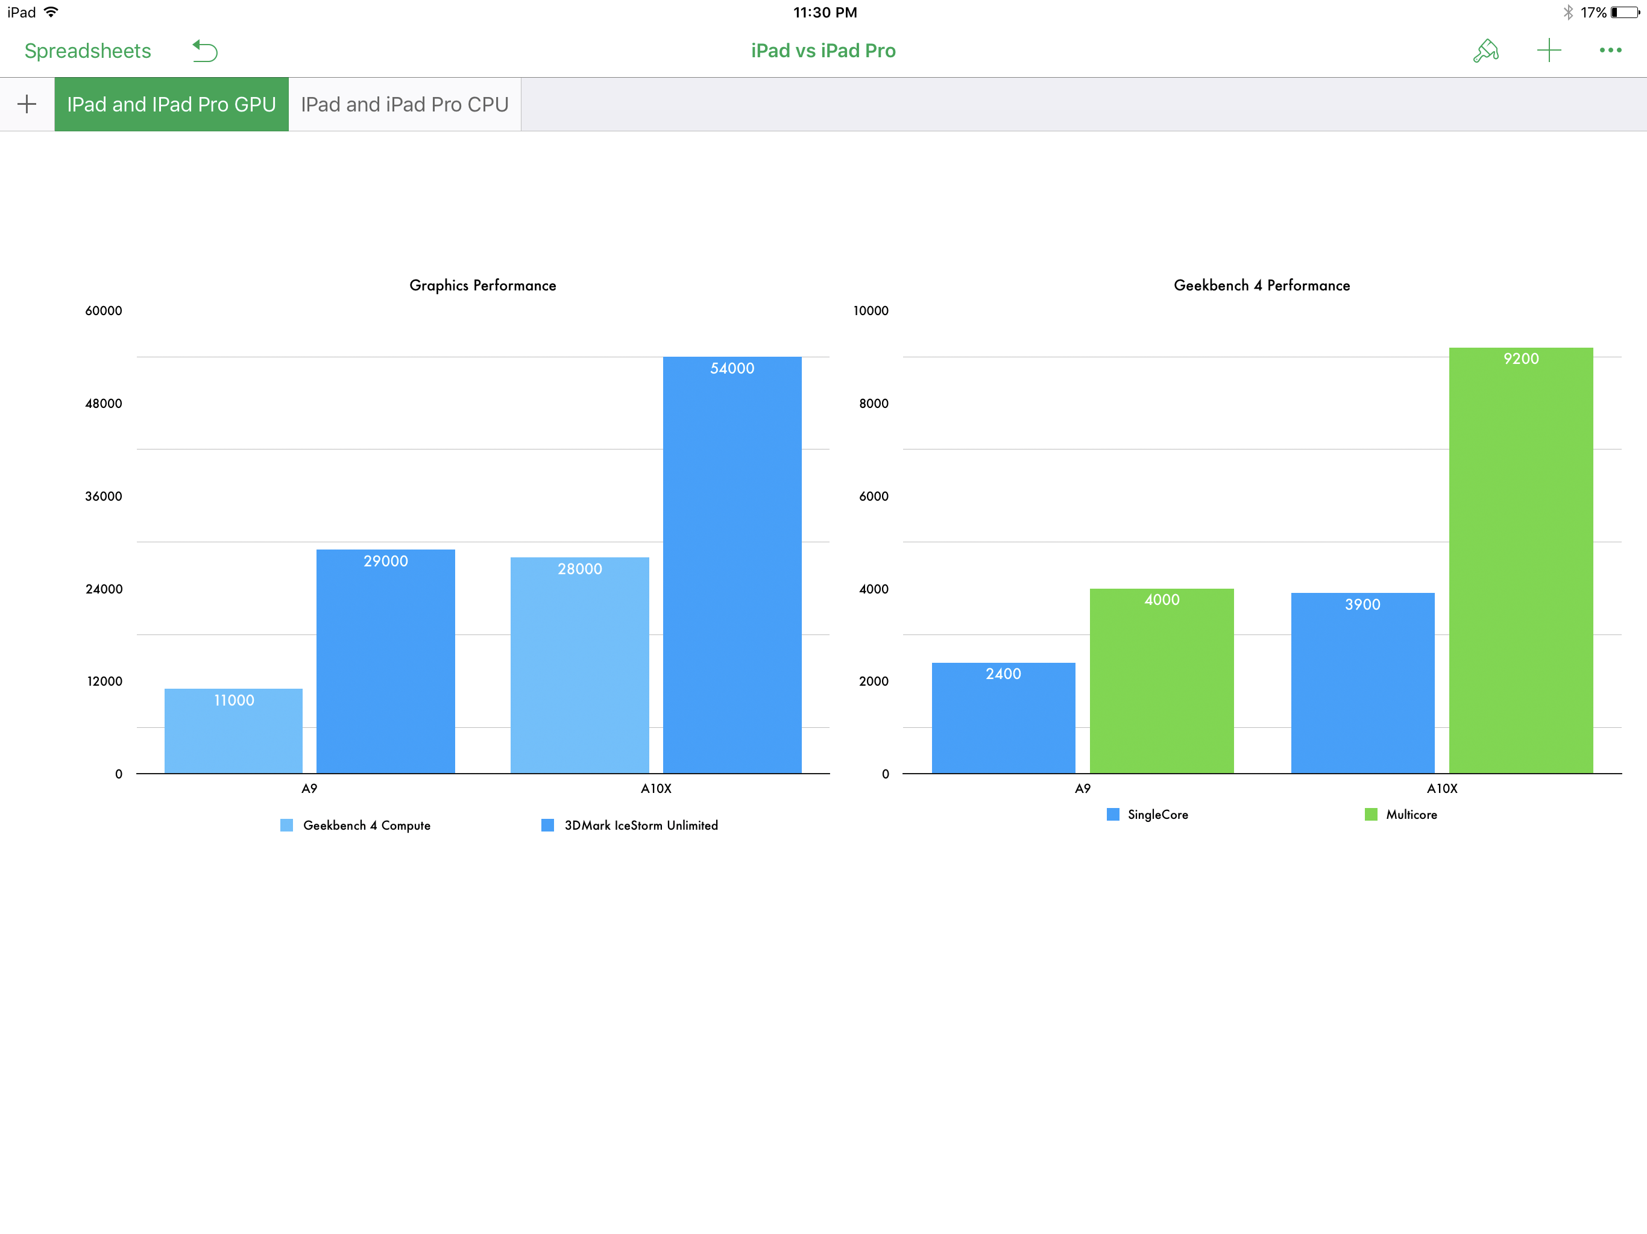Tap the iPad vs iPad Pro document title
Image resolution: width=1647 pixels, height=1234 pixels.
823,51
